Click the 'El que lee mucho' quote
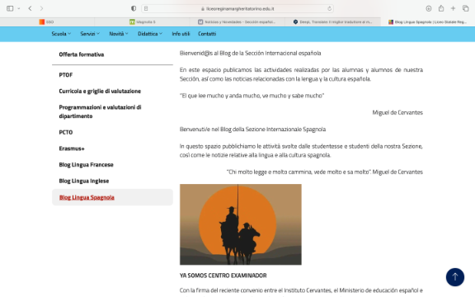Screen dimensions: 475x297 click(252, 96)
